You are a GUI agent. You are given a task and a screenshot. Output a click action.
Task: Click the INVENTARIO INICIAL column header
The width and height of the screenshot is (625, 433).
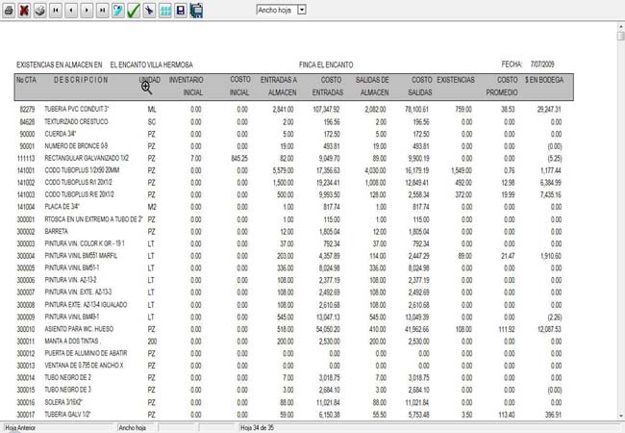187,87
